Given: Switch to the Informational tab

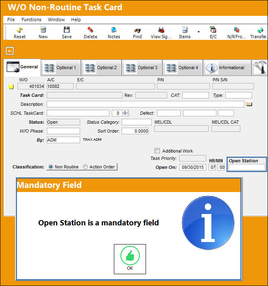Looking at the screenshot, I should point(227,68).
